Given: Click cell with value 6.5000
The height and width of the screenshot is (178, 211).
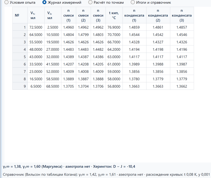Looking at the screenshot, I should pos(36,86).
